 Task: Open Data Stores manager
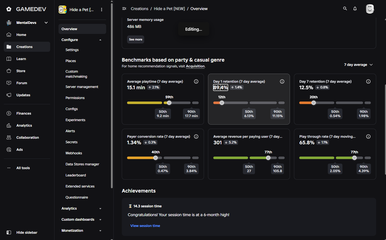pyautogui.click(x=82, y=164)
